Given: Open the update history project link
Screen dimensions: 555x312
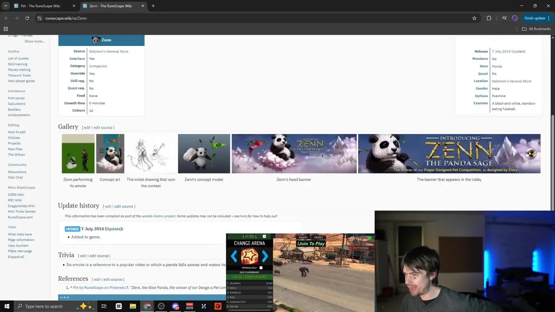Looking at the screenshot, I should 158,216.
